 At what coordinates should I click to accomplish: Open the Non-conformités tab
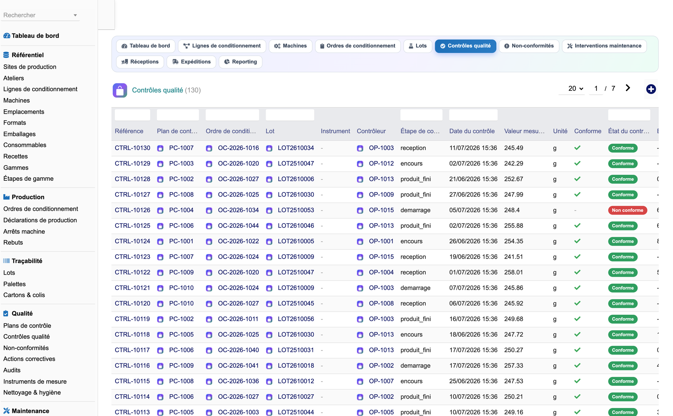point(529,46)
